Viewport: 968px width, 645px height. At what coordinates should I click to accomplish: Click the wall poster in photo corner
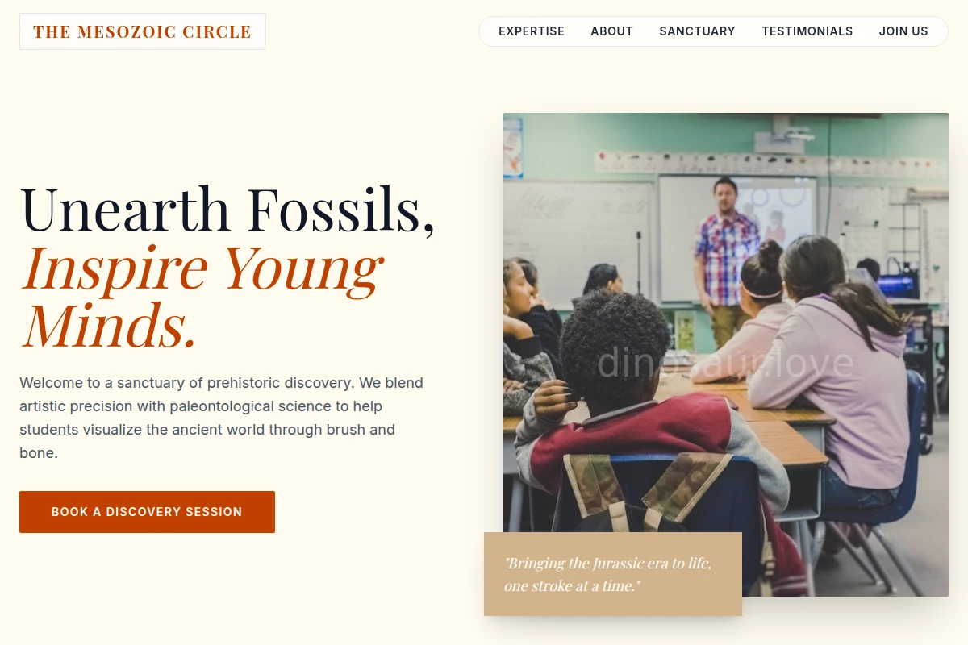click(x=513, y=148)
